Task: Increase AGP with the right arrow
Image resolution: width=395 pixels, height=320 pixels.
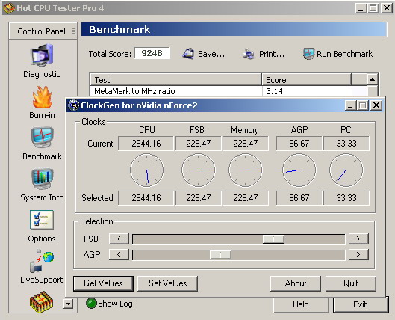Action: coord(358,255)
